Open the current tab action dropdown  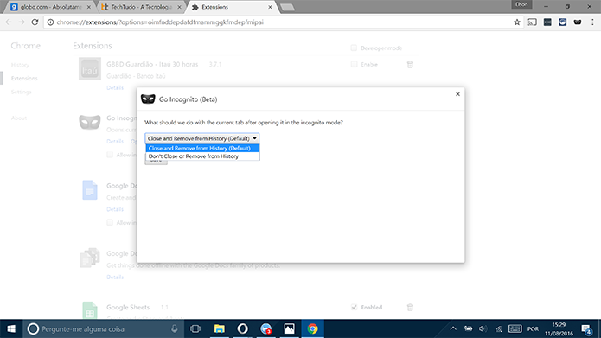202,138
